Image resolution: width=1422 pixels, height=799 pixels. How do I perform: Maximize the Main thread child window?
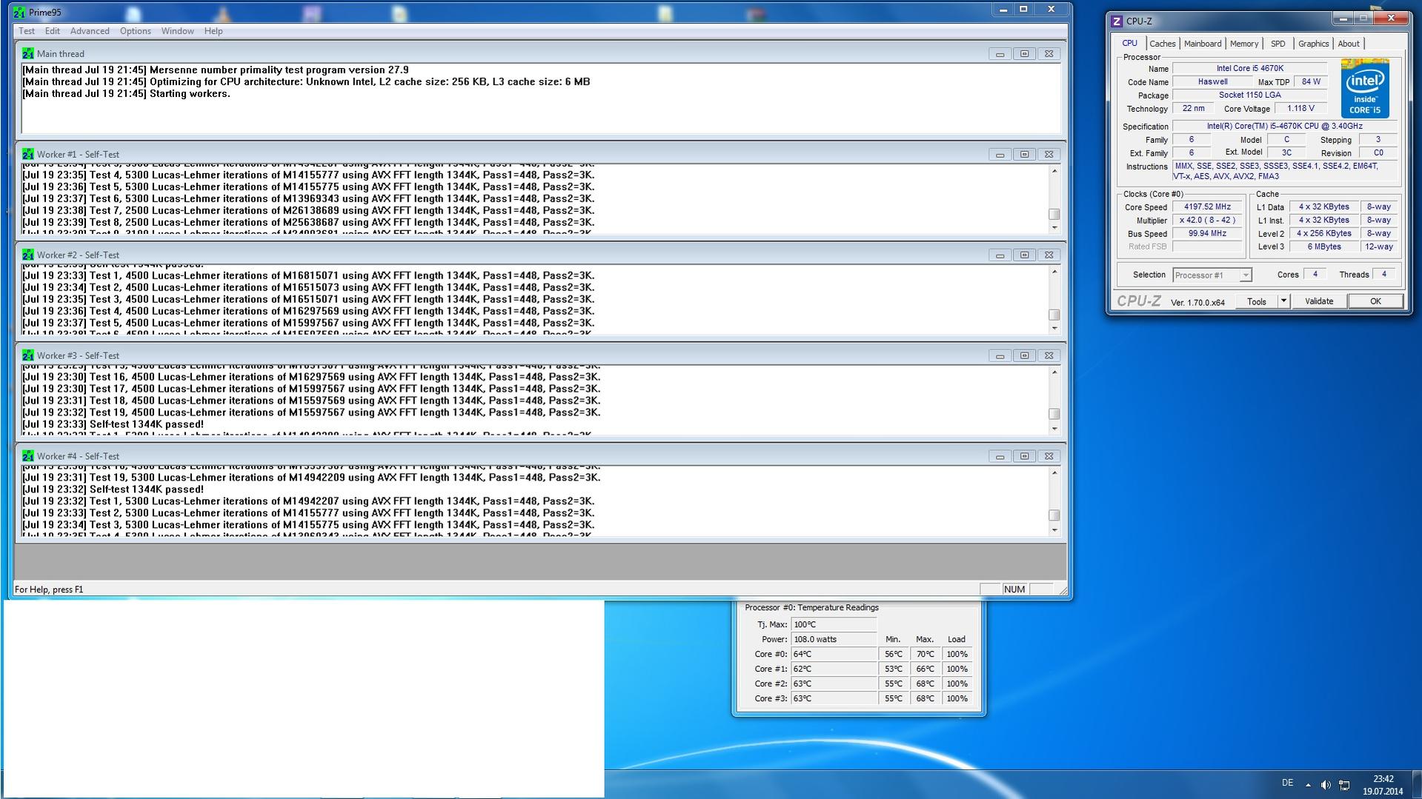point(1025,54)
